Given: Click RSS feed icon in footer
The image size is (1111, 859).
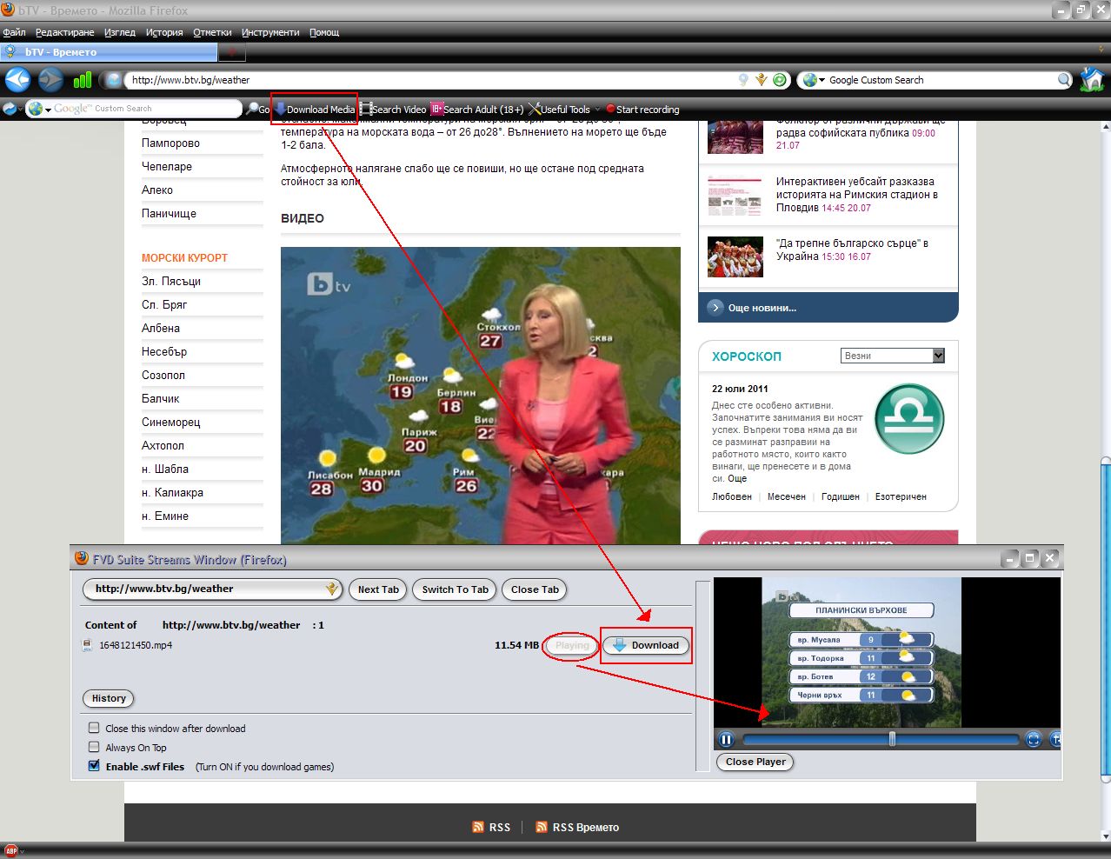Looking at the screenshot, I should [x=478, y=827].
